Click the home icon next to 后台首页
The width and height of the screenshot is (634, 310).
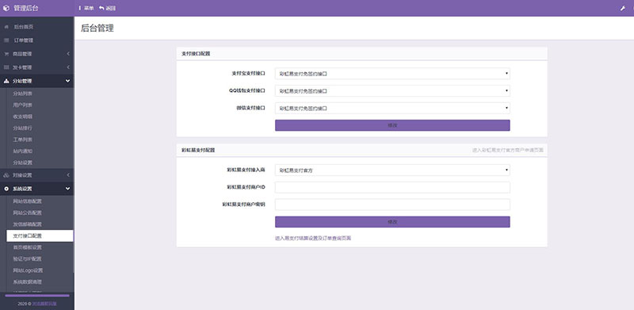tap(6, 27)
